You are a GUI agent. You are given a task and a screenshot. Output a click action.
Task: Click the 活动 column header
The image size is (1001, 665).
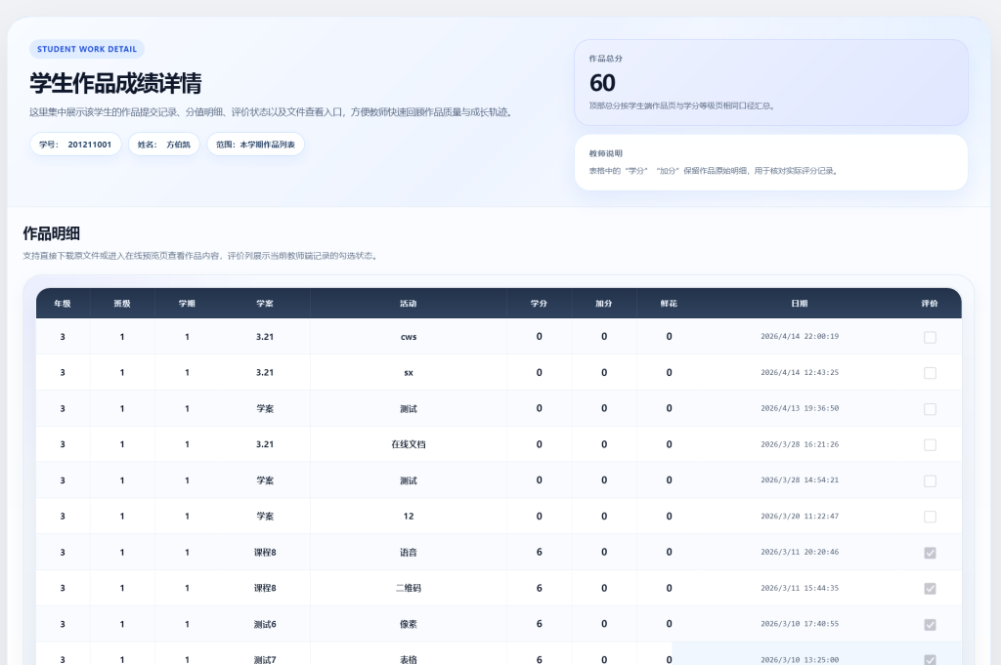(409, 304)
